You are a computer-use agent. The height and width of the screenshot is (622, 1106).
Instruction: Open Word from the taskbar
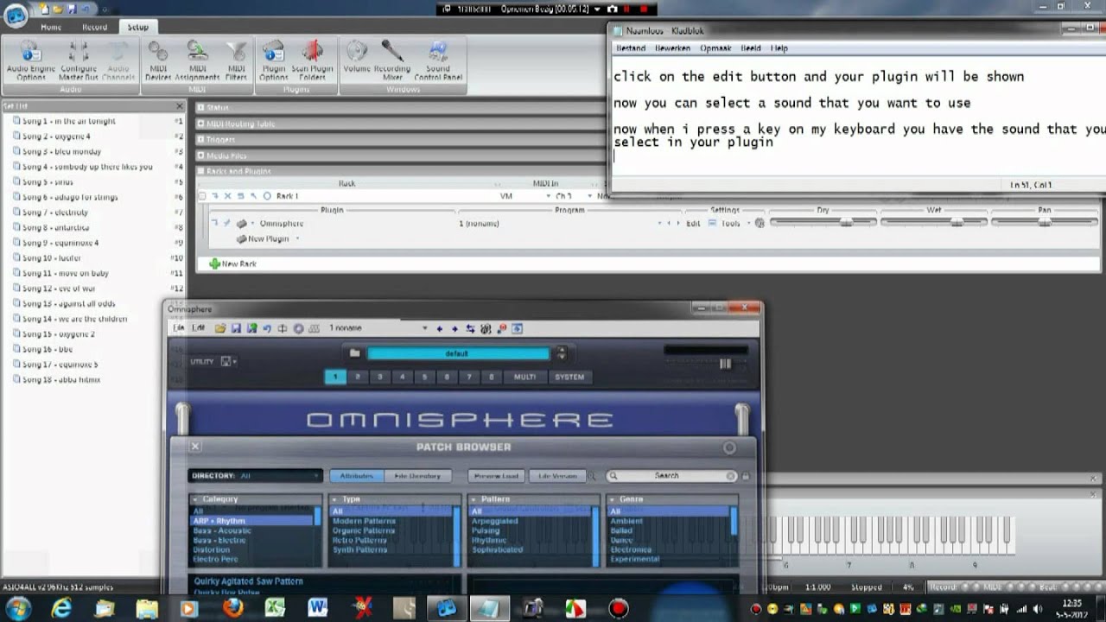[318, 608]
